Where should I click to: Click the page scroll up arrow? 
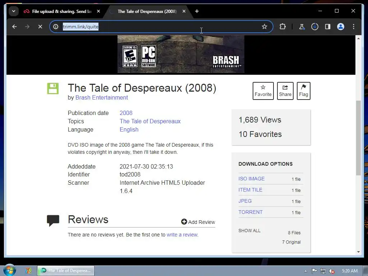(358, 38)
